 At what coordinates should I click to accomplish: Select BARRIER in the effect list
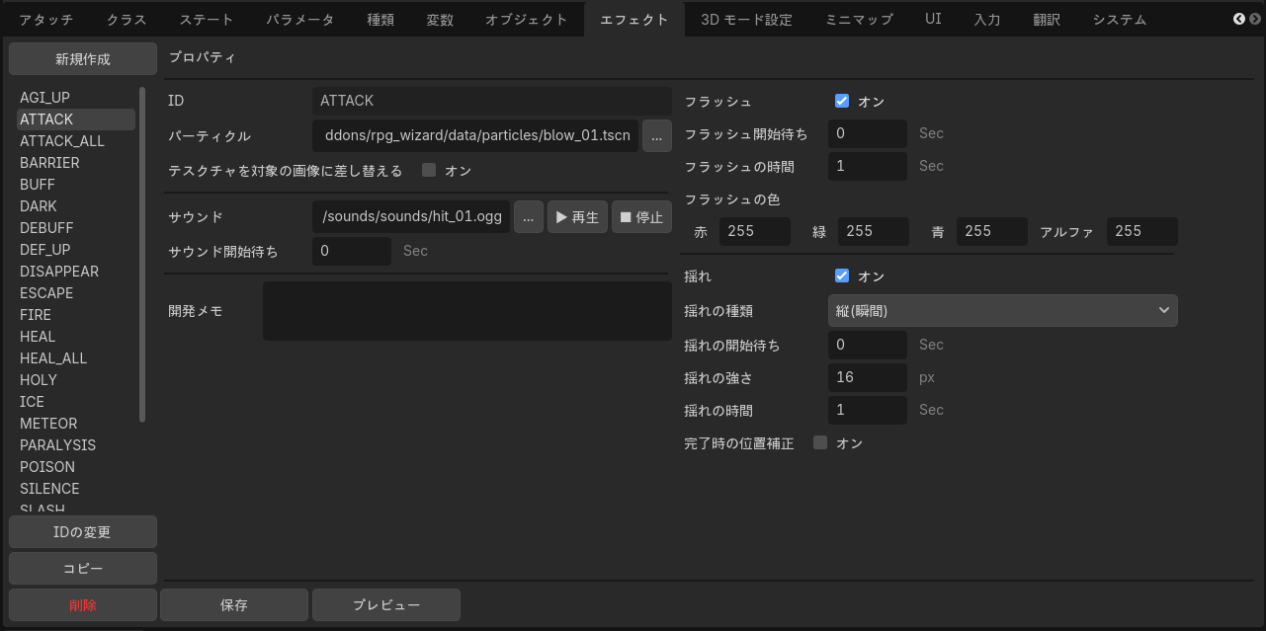(x=75, y=163)
